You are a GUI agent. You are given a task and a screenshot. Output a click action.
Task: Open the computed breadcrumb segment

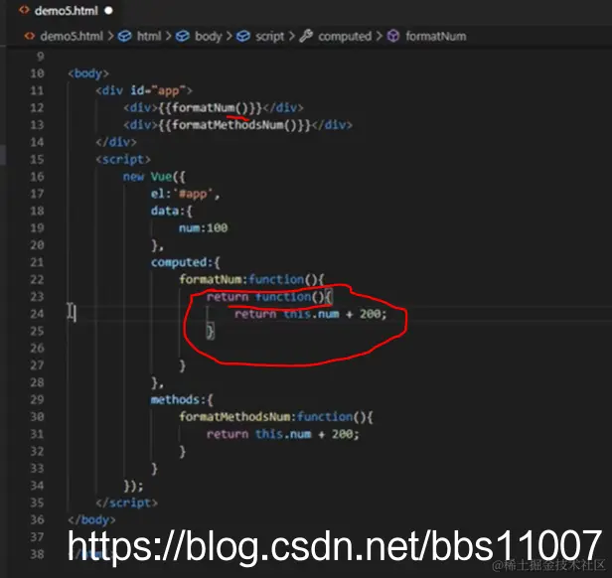345,37
